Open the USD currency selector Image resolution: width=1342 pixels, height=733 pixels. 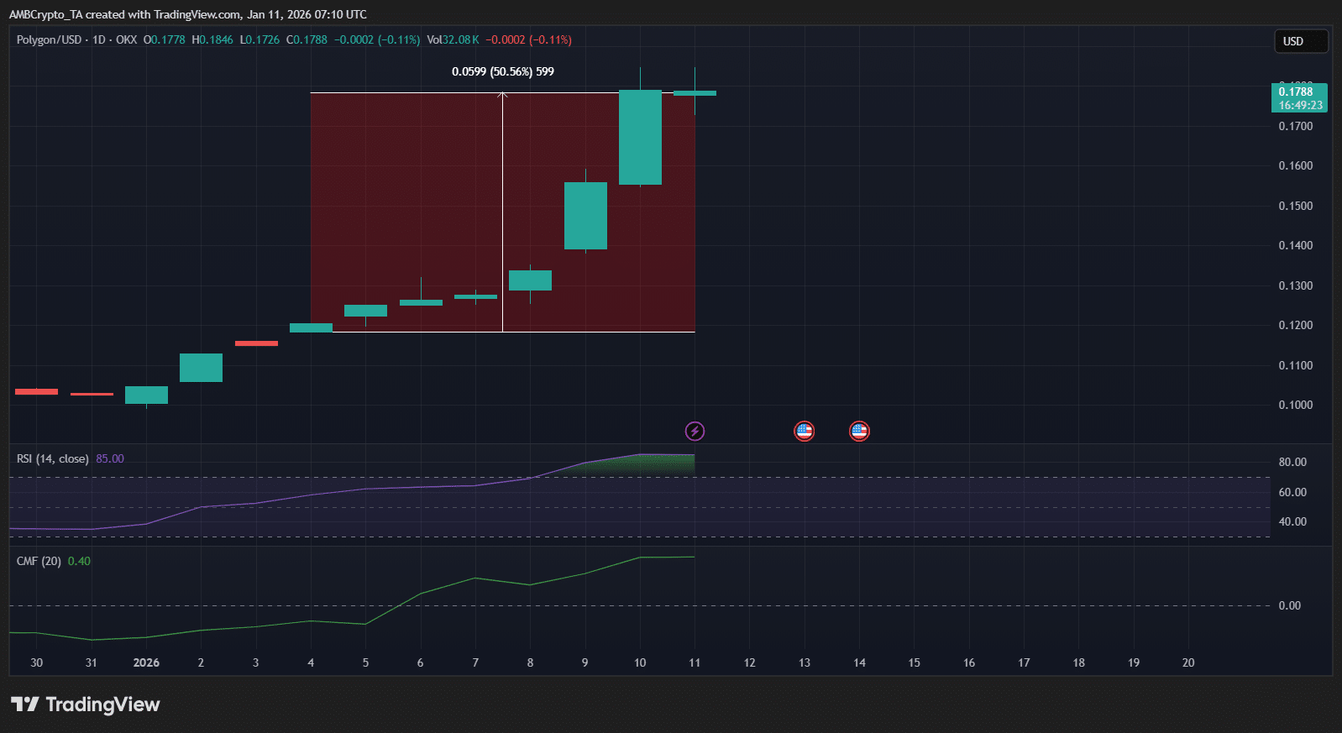pos(1301,41)
